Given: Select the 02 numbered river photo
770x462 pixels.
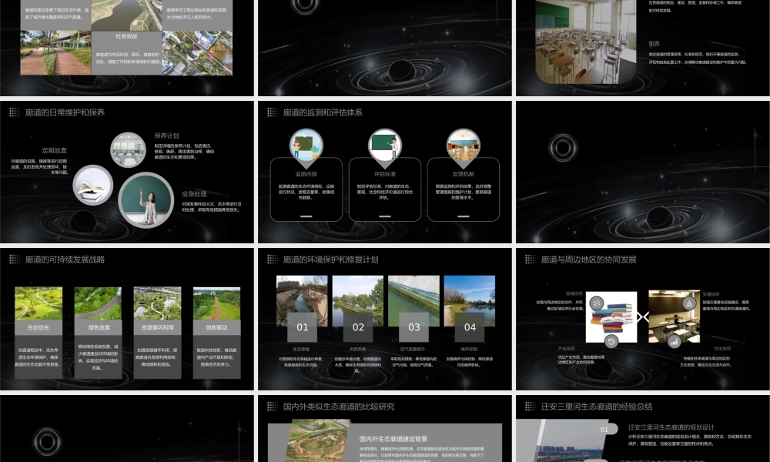Looking at the screenshot, I should [358, 301].
